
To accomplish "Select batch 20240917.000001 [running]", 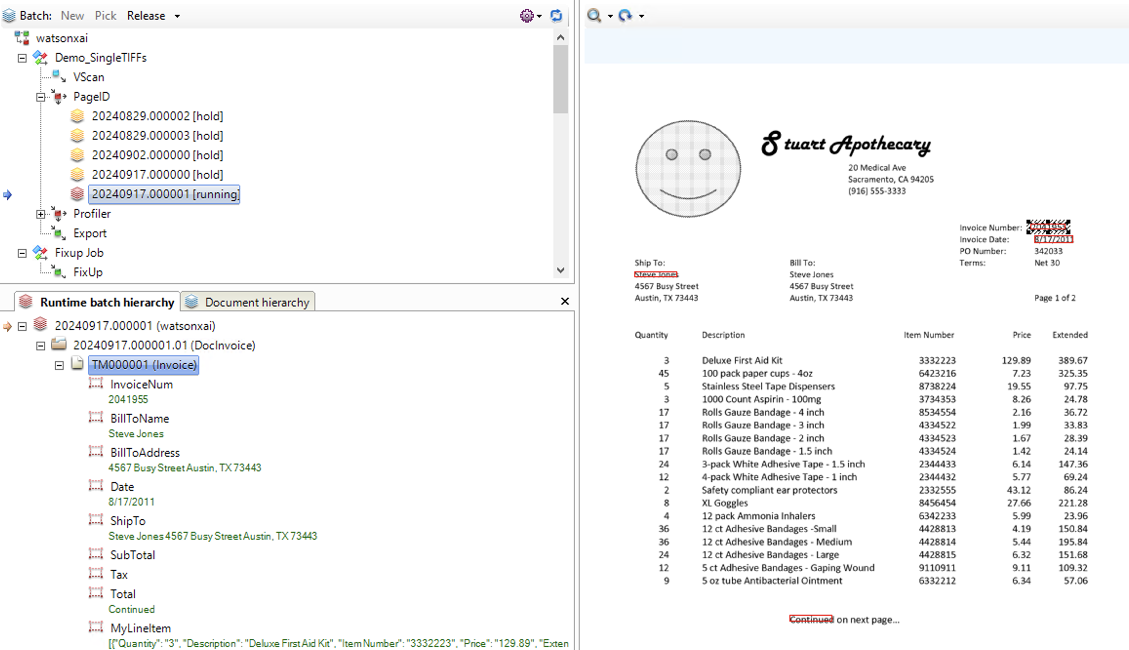I will click(x=164, y=194).
